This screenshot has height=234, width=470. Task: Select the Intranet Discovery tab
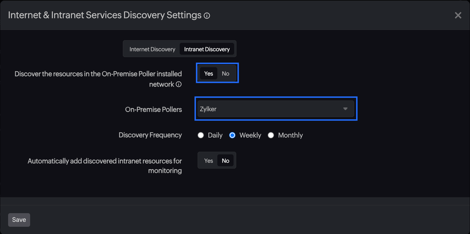pyautogui.click(x=207, y=49)
